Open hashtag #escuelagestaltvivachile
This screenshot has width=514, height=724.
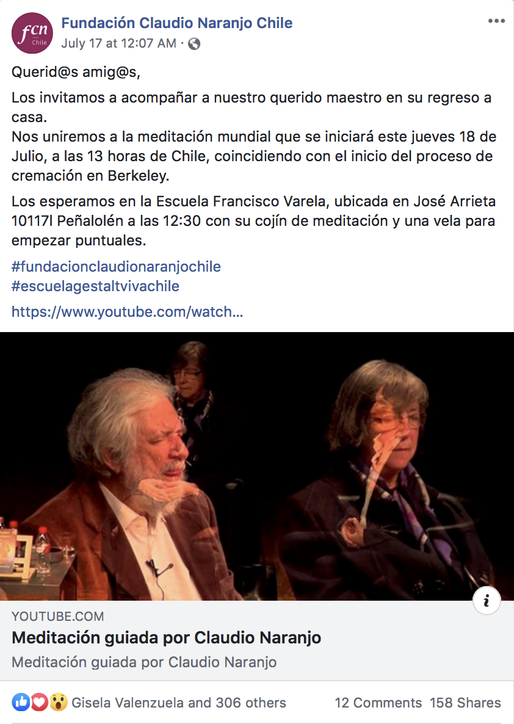[95, 286]
